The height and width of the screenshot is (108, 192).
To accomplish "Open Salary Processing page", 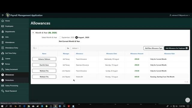I will pyautogui.click(x=14, y=85).
